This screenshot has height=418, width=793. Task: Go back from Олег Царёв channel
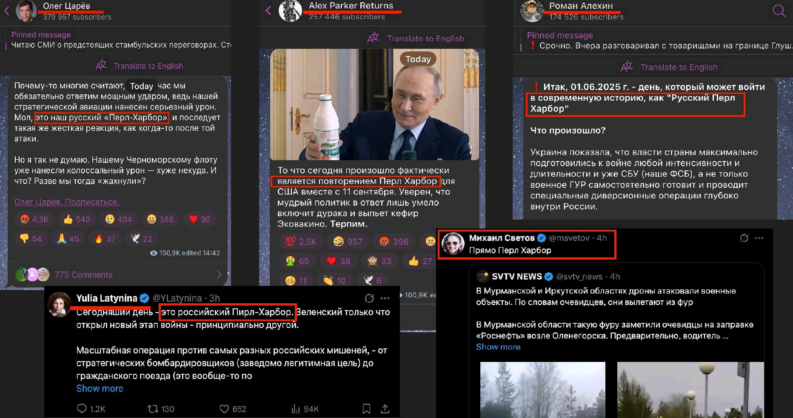[7, 11]
